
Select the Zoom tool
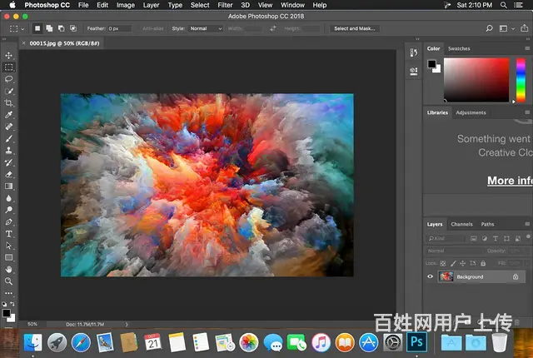(x=9, y=281)
